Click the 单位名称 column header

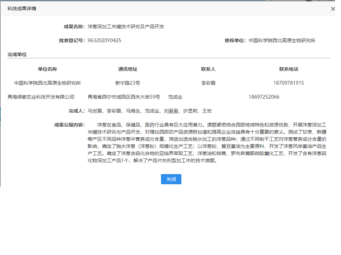[47, 69]
